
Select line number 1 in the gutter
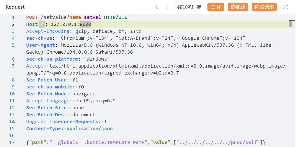coord(13,17)
